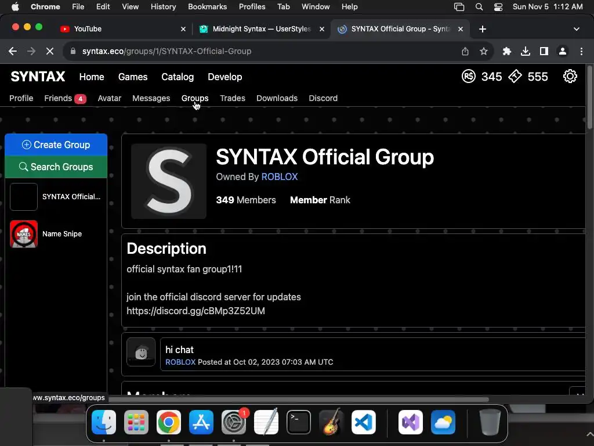Open Launchpad from the Dock
Image resolution: width=594 pixels, height=446 pixels.
click(x=136, y=422)
